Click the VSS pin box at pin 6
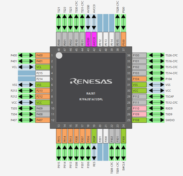This screenshot has height=176, width=183. (43, 85)
